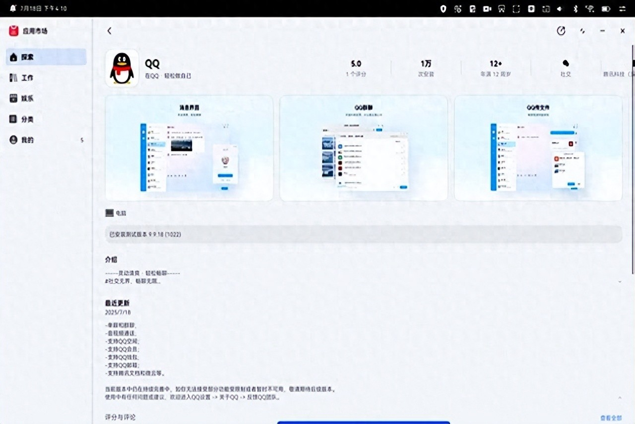Click the Bluetooth icon in status bar
Image resolution: width=635 pixels, height=424 pixels.
point(575,8)
